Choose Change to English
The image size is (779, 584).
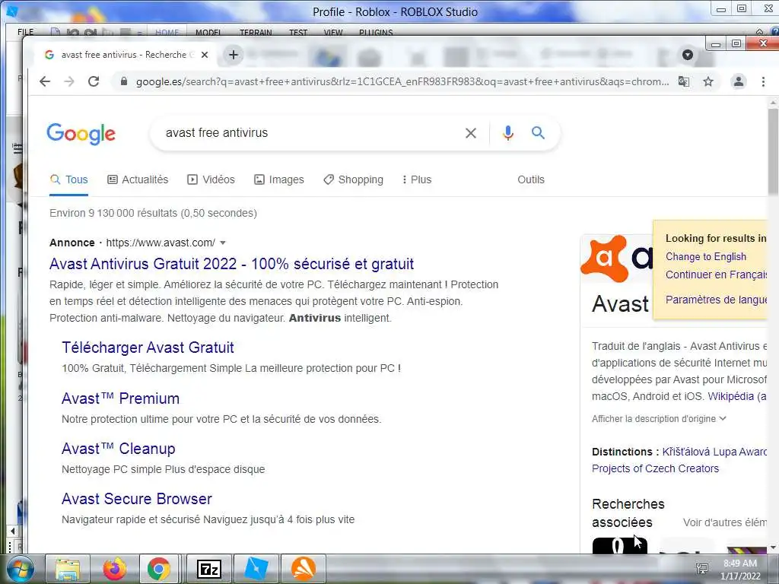click(x=706, y=257)
